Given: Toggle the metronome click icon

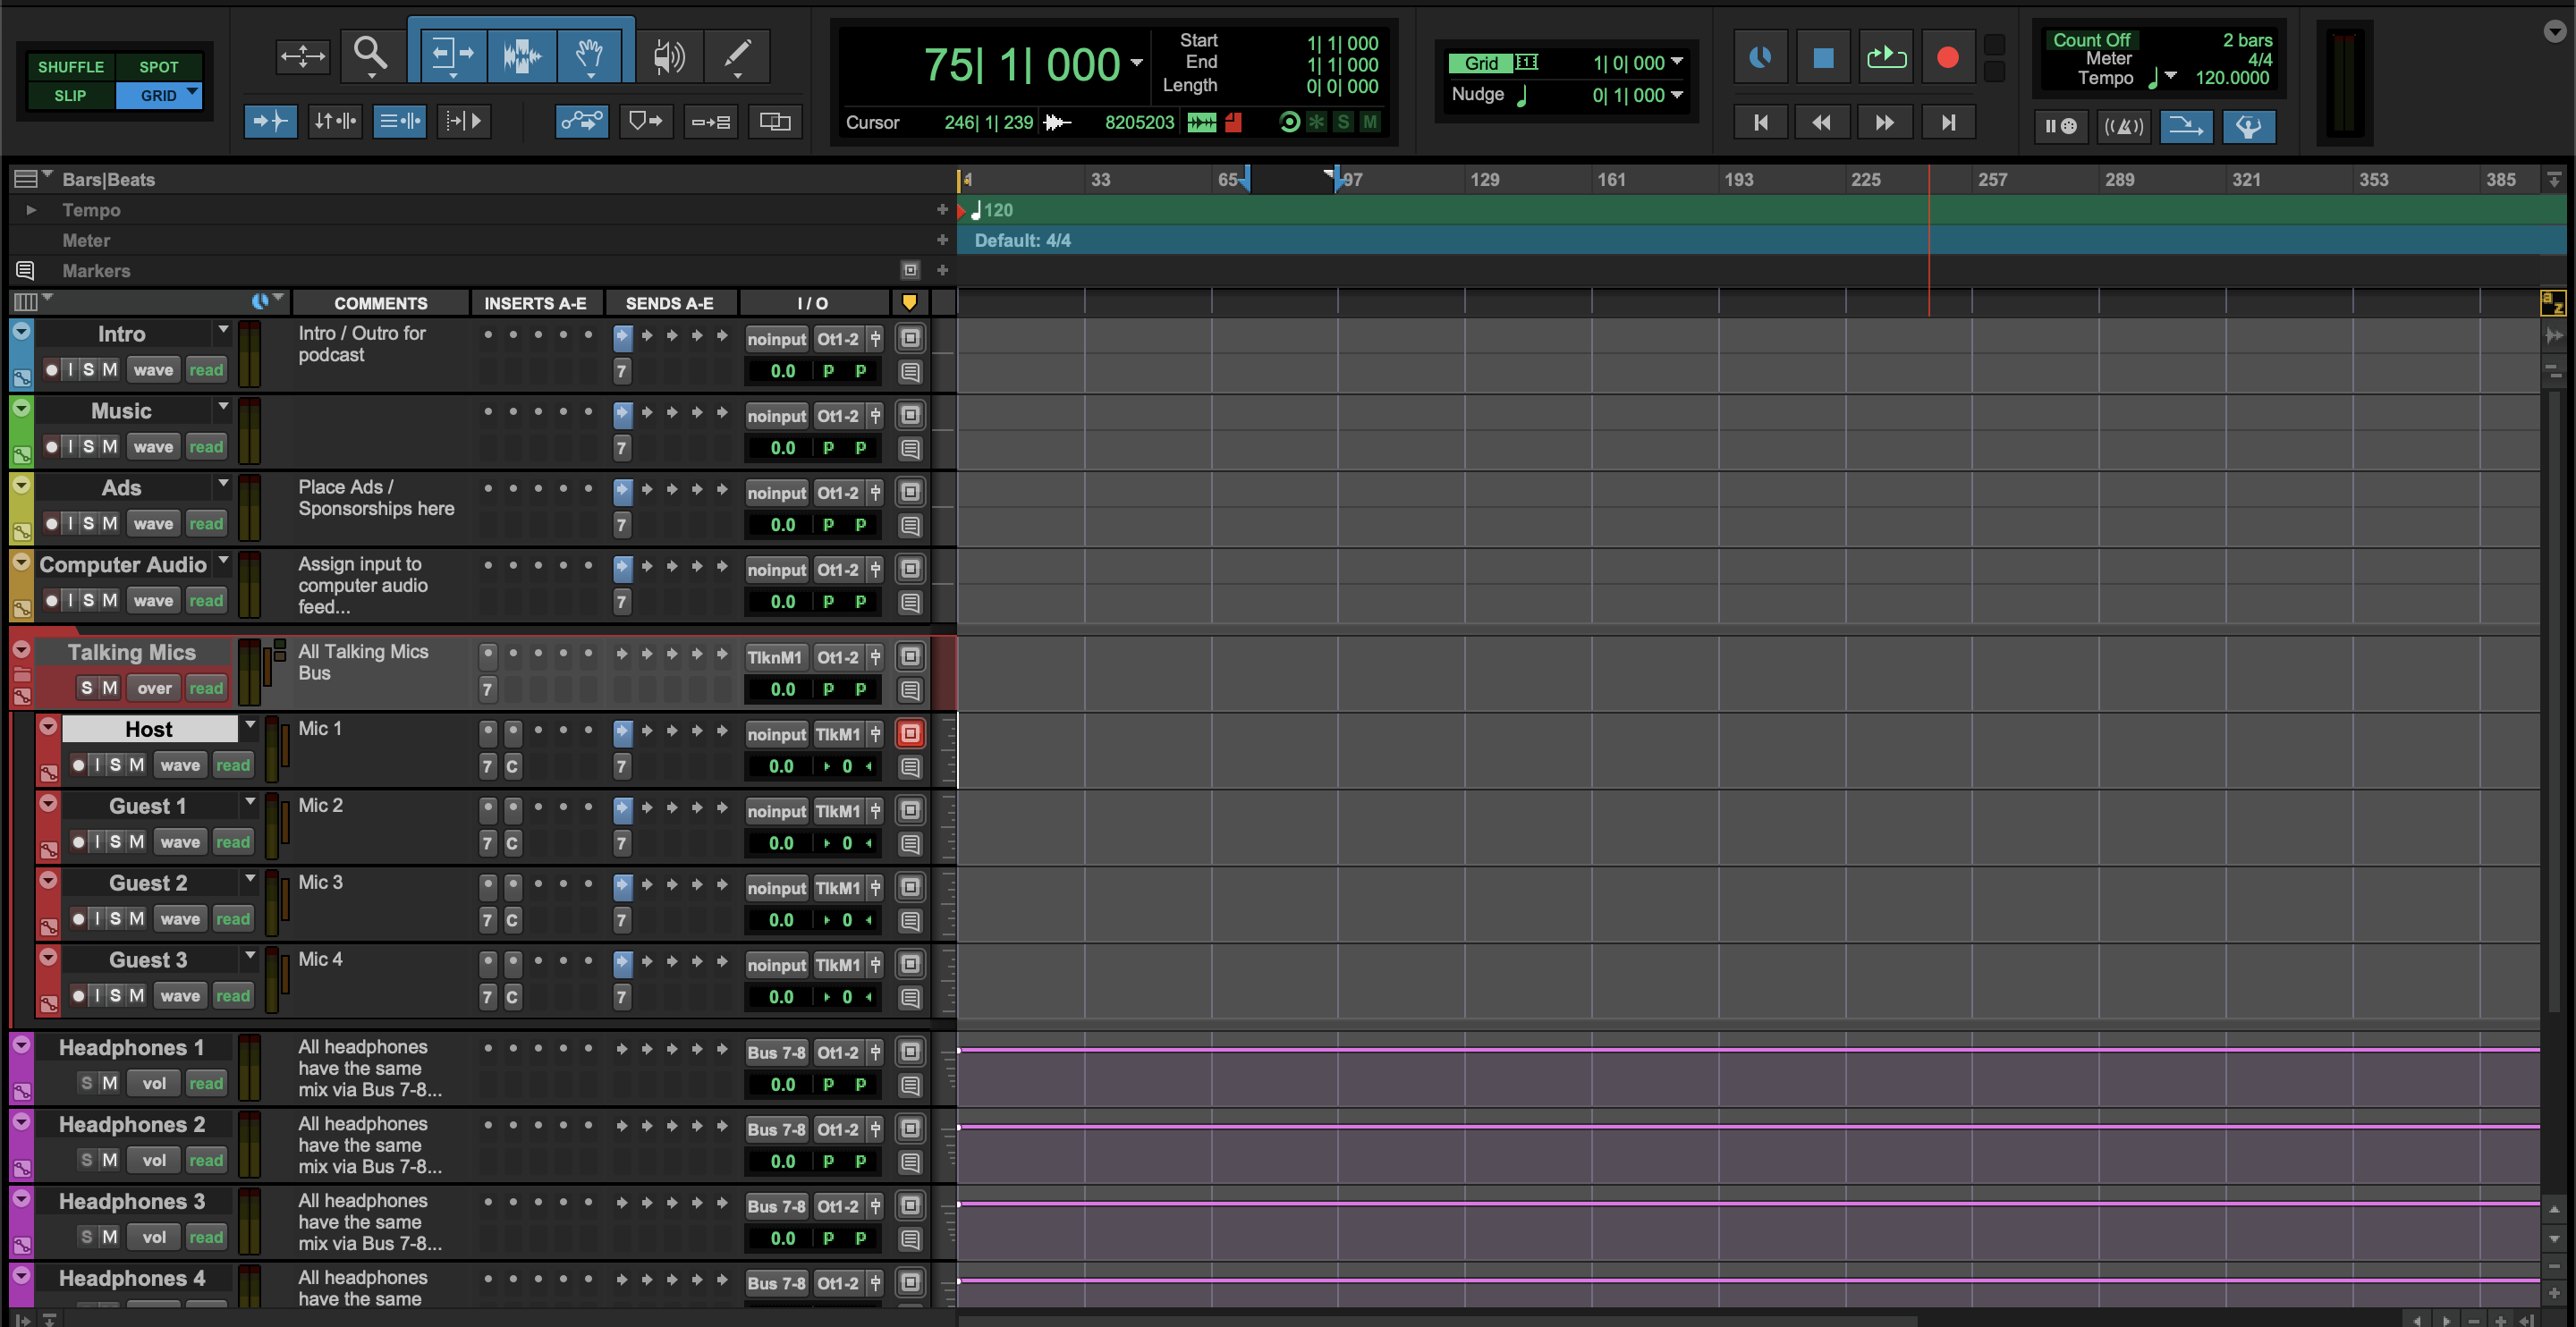Looking at the screenshot, I should pyautogui.click(x=2123, y=126).
